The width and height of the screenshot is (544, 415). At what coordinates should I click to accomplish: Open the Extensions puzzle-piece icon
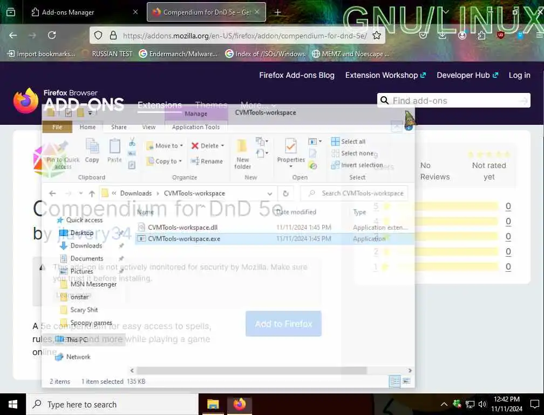(481, 35)
